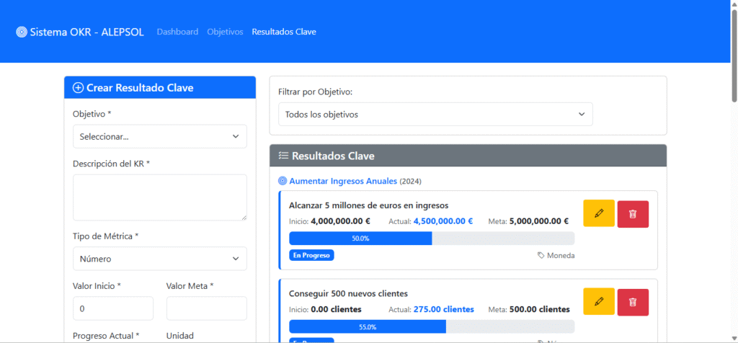Click the En Progreso badge on euros result
Viewport: 738px width, 343px height.
click(x=311, y=255)
